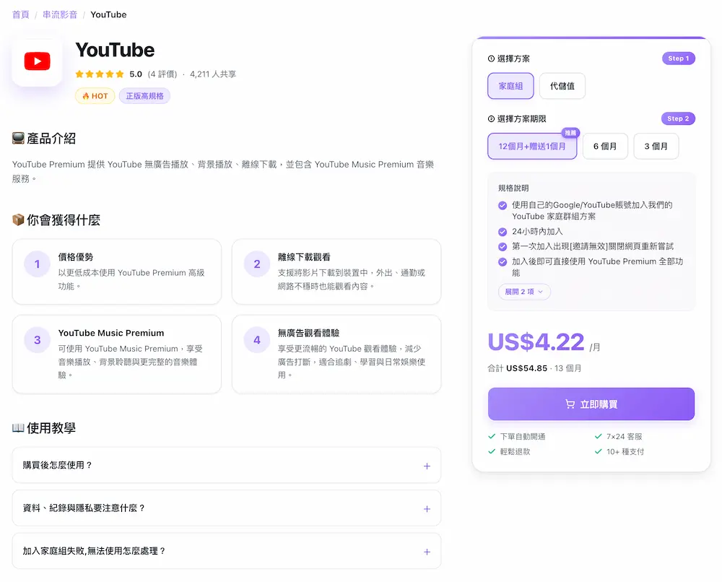
Task: Click the circled 1 icon beside 選擇方案
Action: [x=491, y=58]
